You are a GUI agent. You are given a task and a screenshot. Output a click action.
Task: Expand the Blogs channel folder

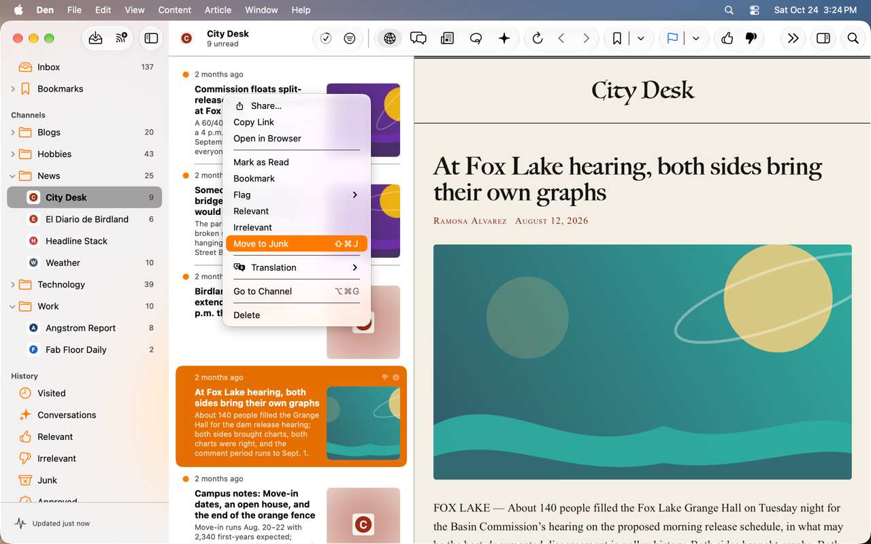pyautogui.click(x=13, y=133)
